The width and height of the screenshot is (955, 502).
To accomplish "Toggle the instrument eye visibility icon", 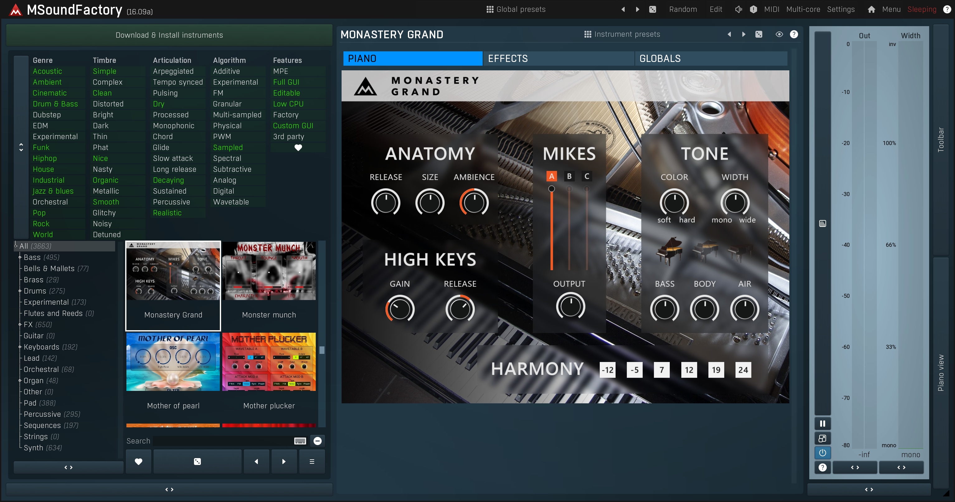I will pos(779,34).
